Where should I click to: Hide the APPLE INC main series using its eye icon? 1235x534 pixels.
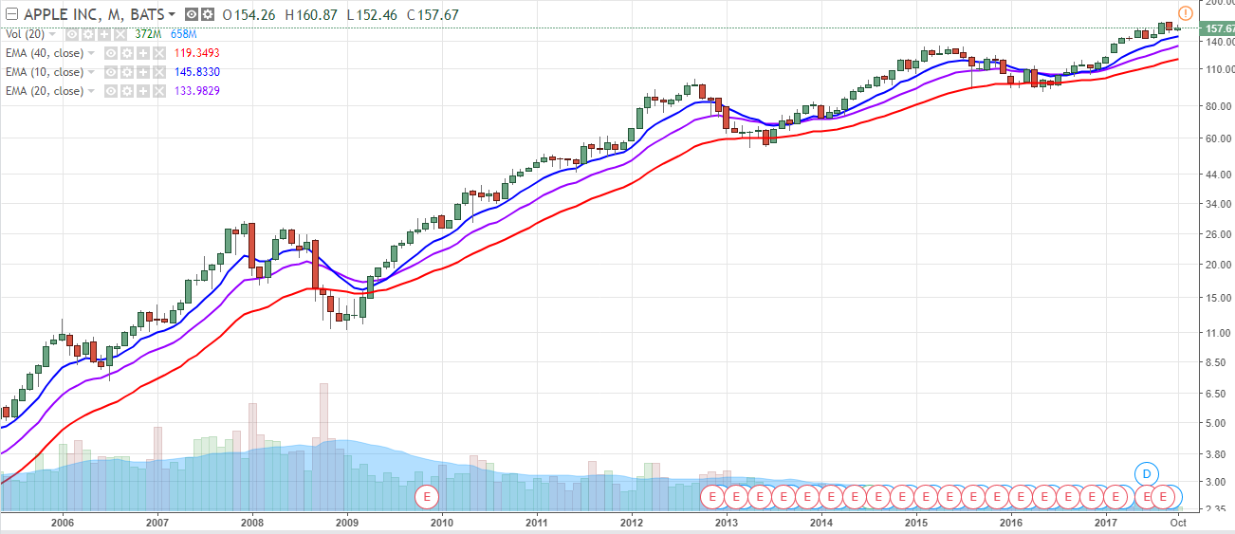click(x=191, y=14)
